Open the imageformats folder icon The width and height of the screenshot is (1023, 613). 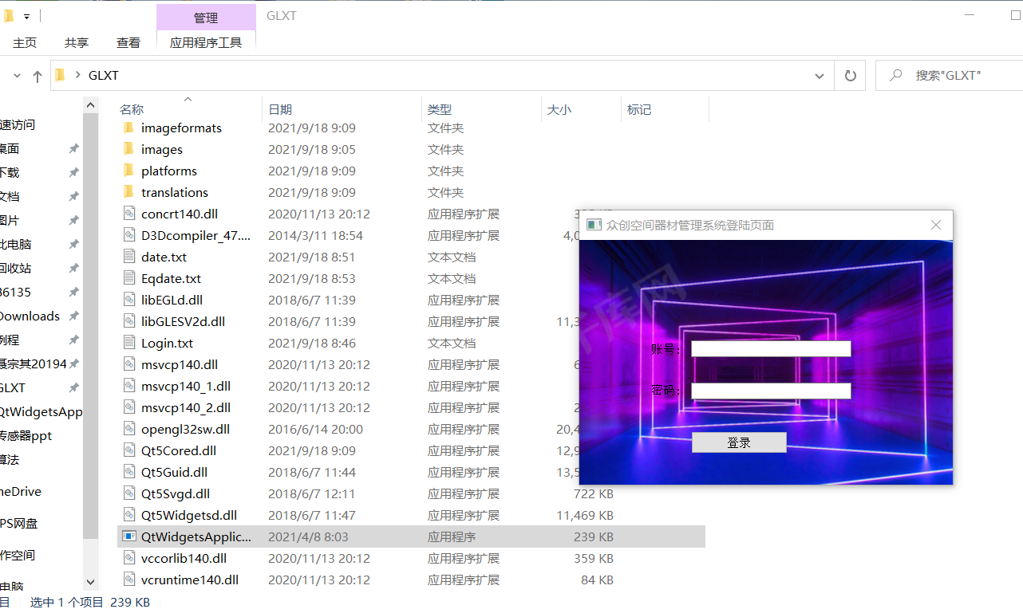tap(130, 127)
